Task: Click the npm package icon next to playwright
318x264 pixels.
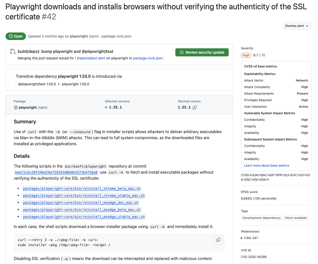Action: [15, 107]
